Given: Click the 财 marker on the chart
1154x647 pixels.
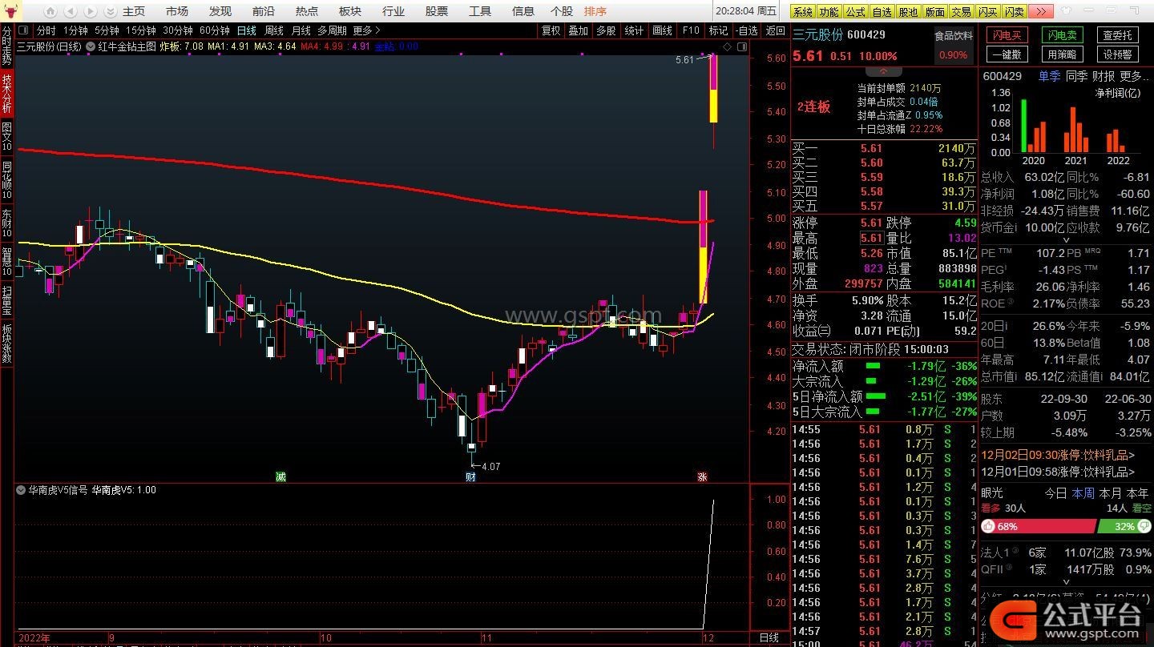Looking at the screenshot, I should [x=470, y=476].
